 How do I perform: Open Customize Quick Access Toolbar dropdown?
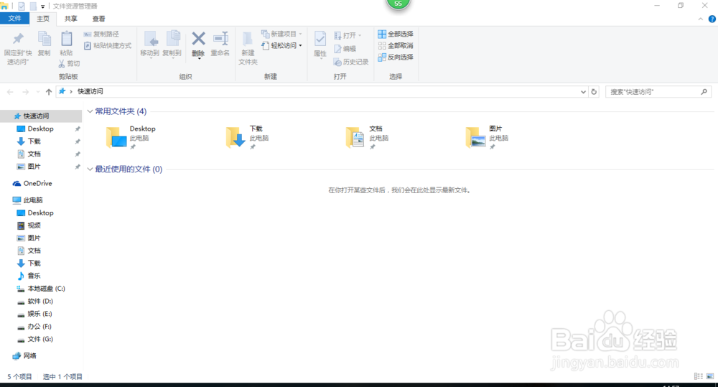tap(42, 6)
